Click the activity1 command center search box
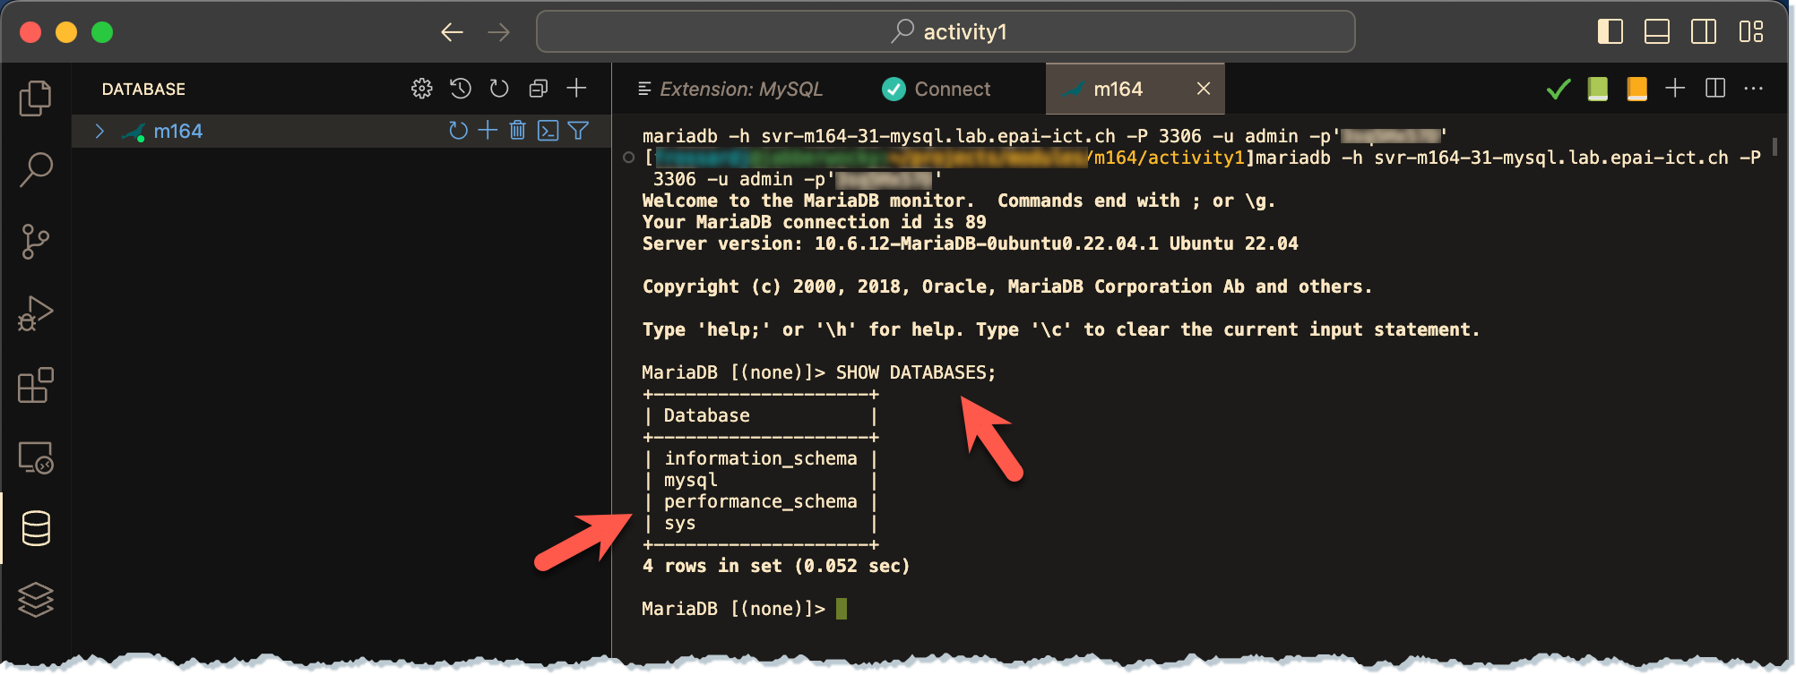Viewport: 1796px width, 675px height. (x=945, y=31)
